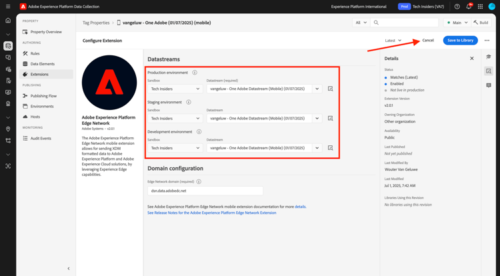
Task: Open Publishing Flow in the sidebar
Action: pyautogui.click(x=43, y=96)
